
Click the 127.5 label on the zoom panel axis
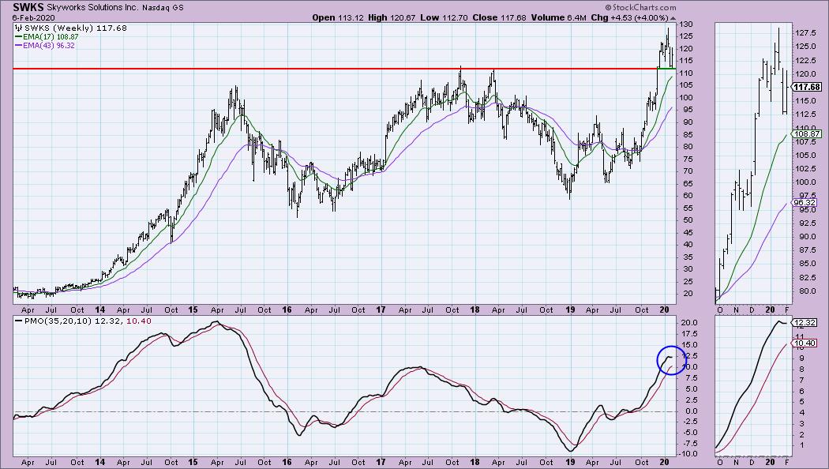point(806,33)
